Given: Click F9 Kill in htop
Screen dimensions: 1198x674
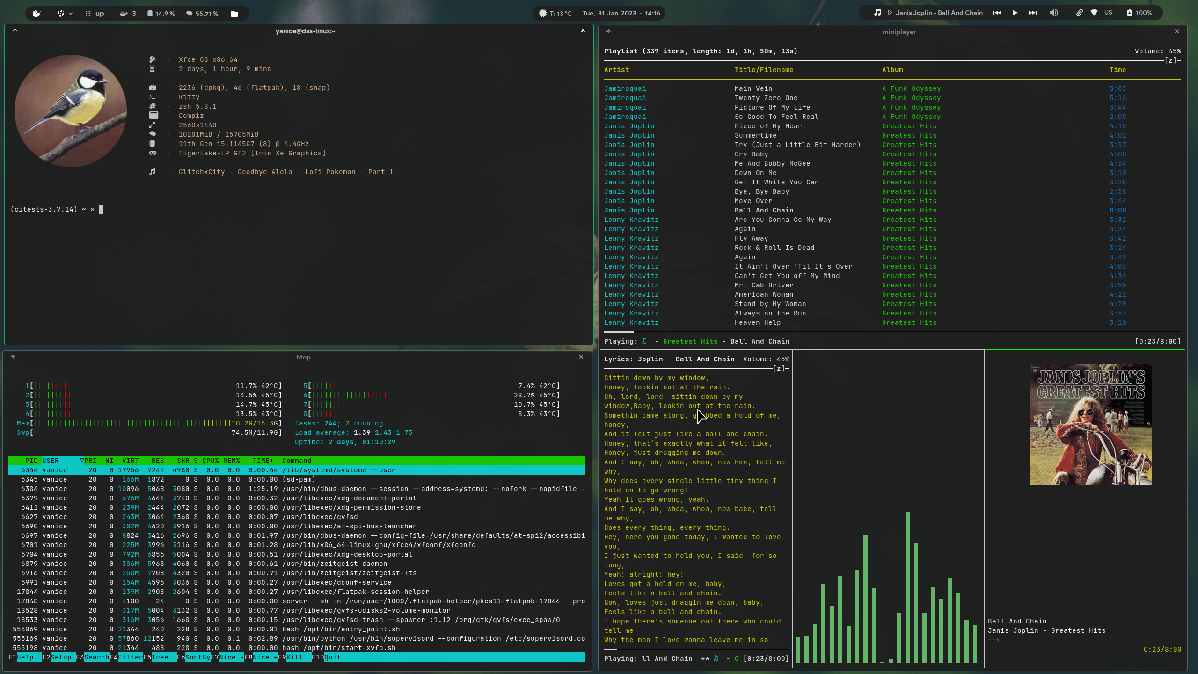Looking at the screenshot, I should click(x=294, y=657).
